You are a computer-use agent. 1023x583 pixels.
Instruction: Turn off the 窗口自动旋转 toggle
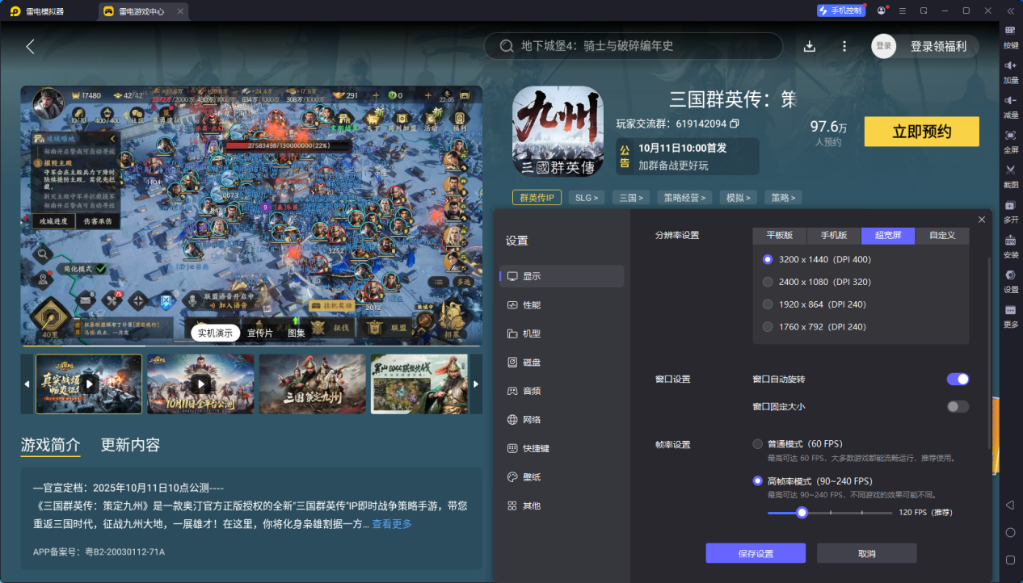pyautogui.click(x=958, y=380)
